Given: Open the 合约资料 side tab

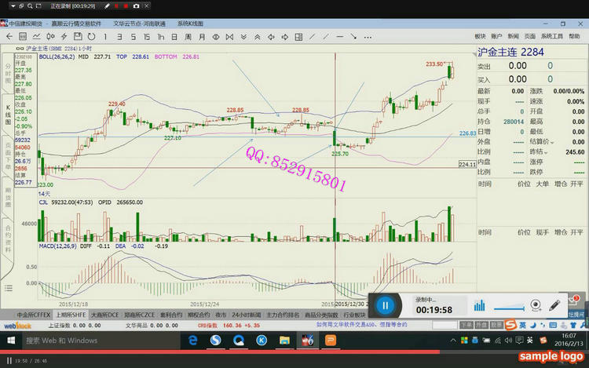Looking at the screenshot, I should coord(9,236).
